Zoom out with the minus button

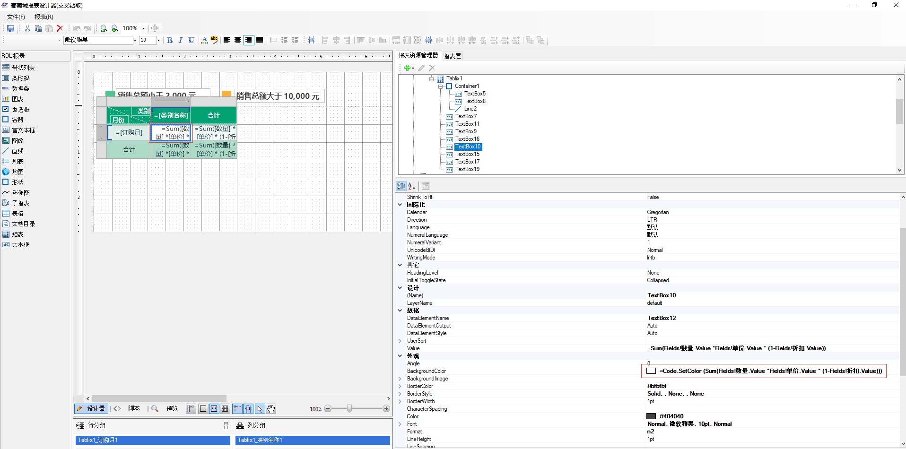coord(328,409)
